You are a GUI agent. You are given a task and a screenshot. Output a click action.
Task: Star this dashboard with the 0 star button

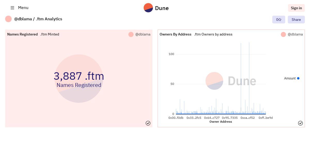(x=279, y=20)
